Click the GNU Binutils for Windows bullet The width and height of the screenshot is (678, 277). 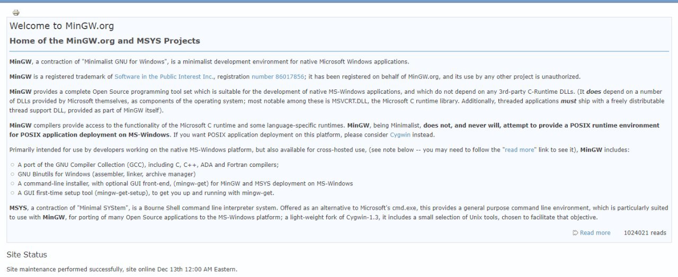point(106,174)
